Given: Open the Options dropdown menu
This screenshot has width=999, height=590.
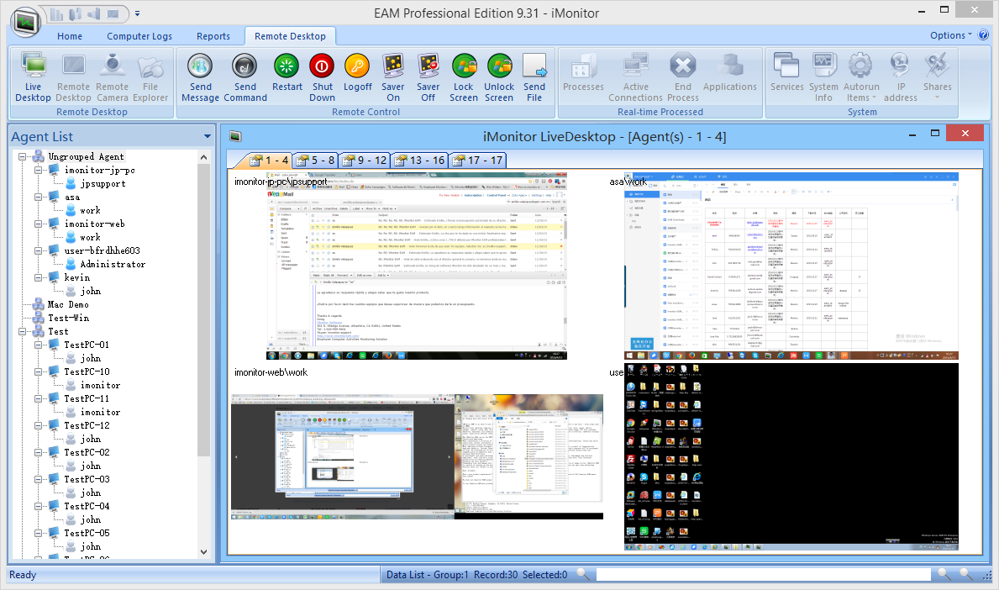Looking at the screenshot, I should pos(950,35).
